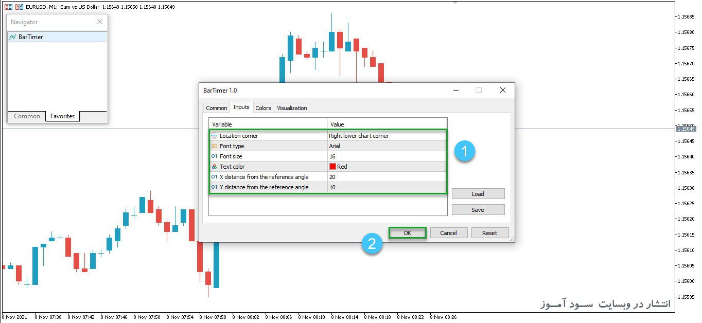Select the BarTimer indicator icon in Navigator
This screenshot has width=702, height=323.
pos(13,37)
